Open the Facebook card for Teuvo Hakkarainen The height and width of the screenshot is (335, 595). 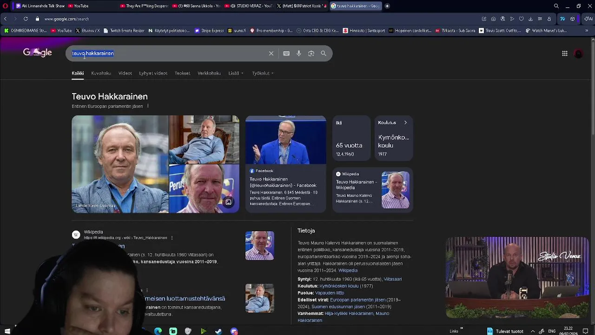pyautogui.click(x=285, y=164)
